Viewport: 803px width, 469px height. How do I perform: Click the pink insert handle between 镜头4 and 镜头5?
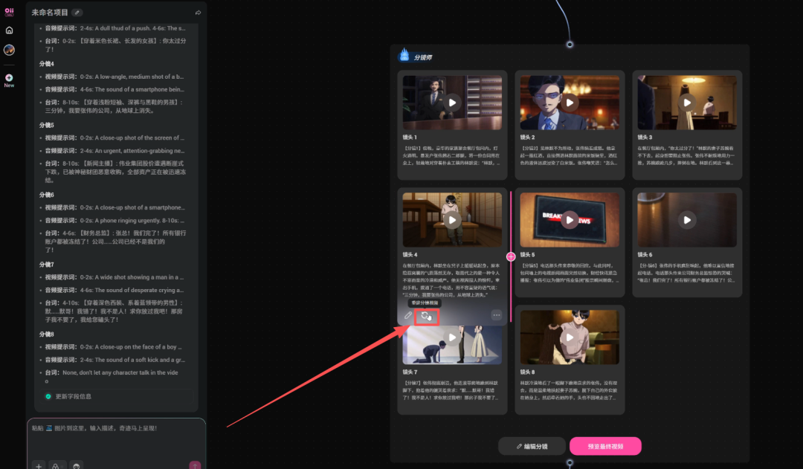pyautogui.click(x=511, y=256)
